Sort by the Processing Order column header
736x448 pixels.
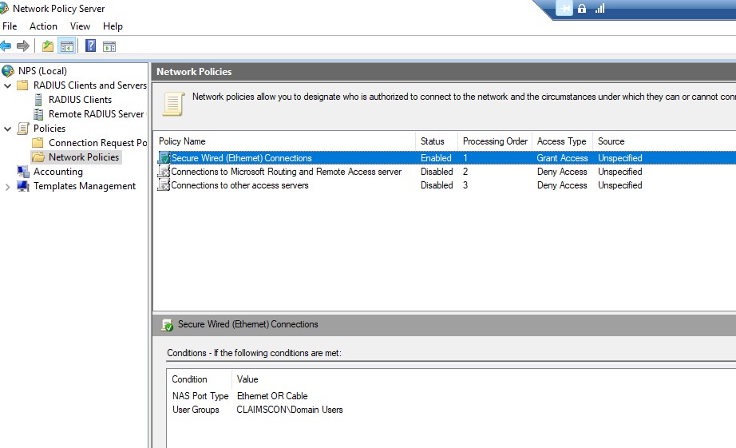pos(495,141)
